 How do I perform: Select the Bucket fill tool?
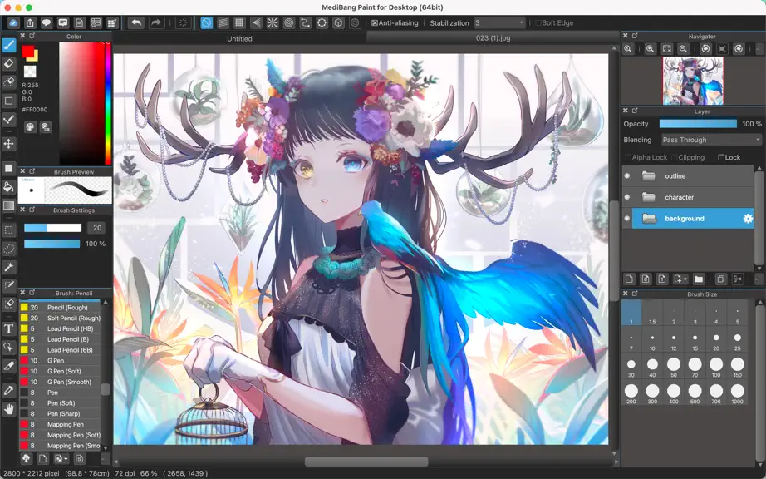[9, 187]
